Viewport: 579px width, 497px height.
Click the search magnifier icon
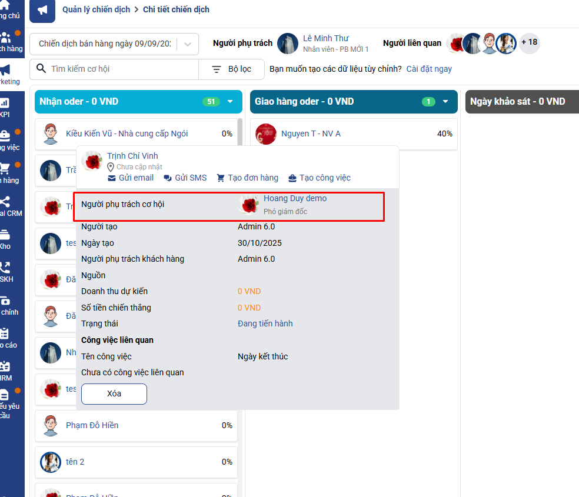(x=41, y=69)
